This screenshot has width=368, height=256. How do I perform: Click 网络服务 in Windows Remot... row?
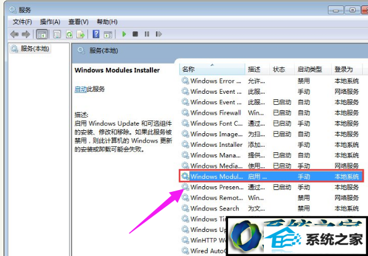346,198
